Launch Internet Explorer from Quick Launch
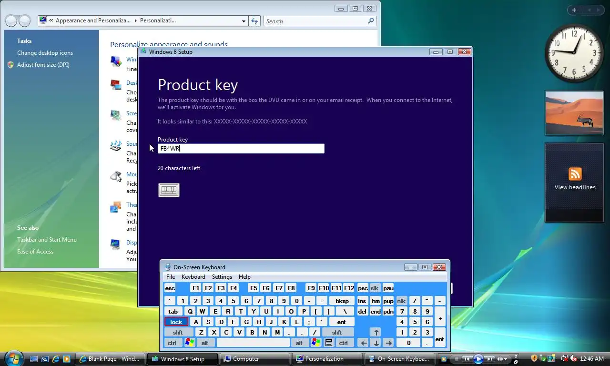This screenshot has width=610, height=366. pos(56,359)
